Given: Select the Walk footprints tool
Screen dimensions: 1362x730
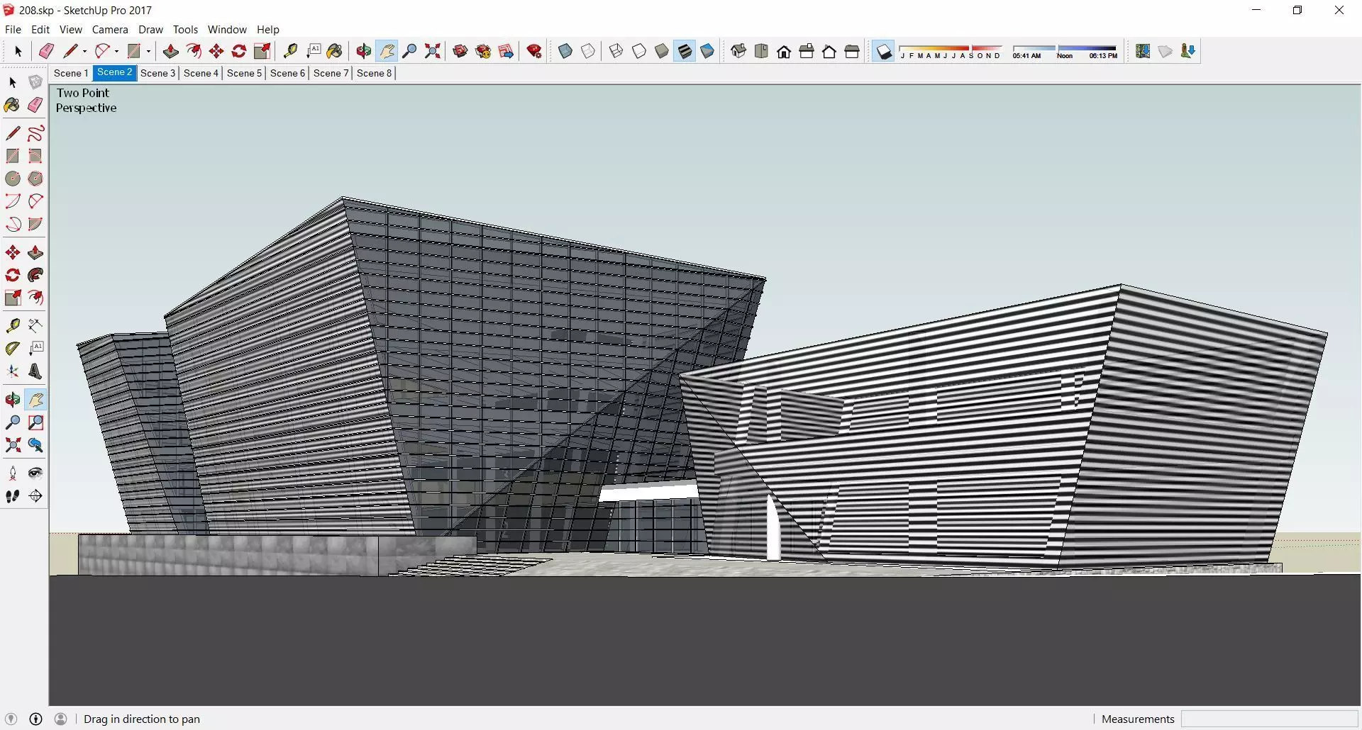Looking at the screenshot, I should click(13, 496).
